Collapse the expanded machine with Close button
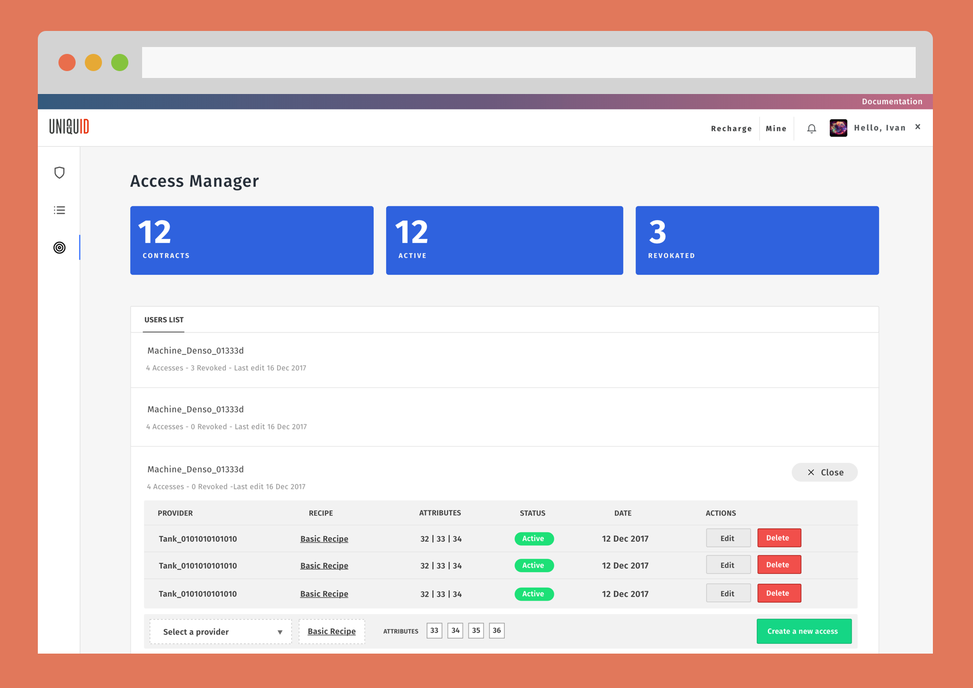This screenshot has height=688, width=973. pos(825,472)
